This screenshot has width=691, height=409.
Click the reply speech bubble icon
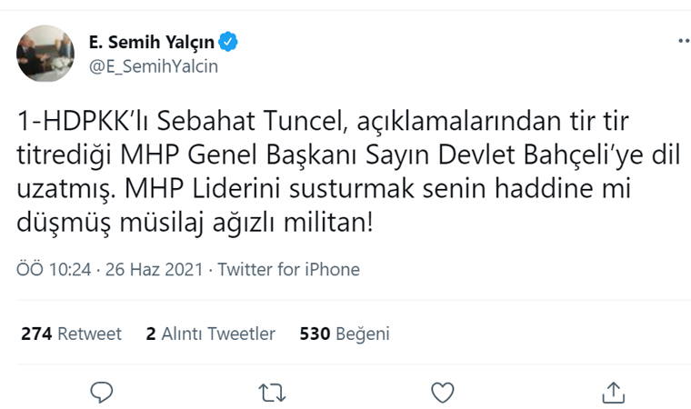(102, 392)
